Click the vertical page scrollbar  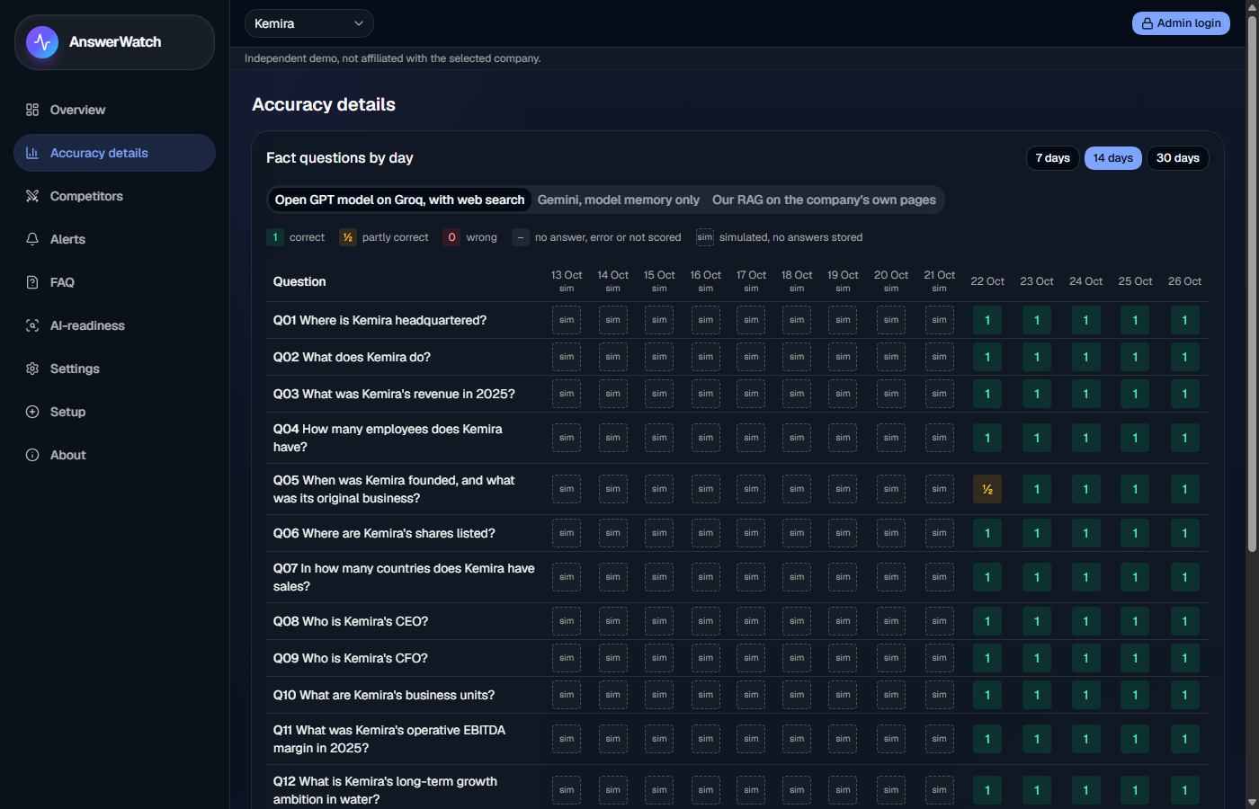(x=1252, y=283)
